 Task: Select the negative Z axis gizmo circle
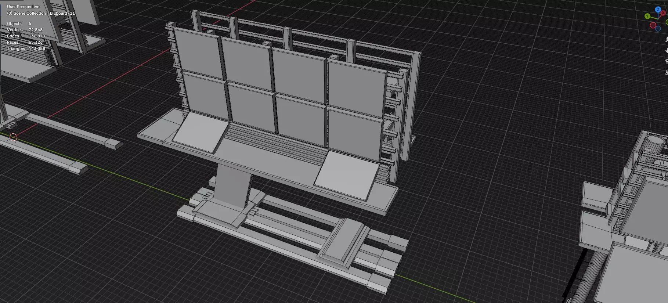[x=658, y=29]
